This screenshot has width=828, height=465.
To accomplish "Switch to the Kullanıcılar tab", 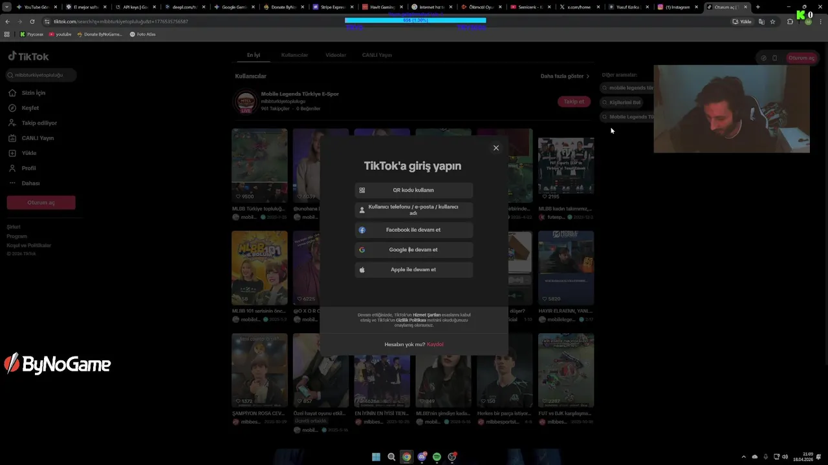I will [294, 55].
